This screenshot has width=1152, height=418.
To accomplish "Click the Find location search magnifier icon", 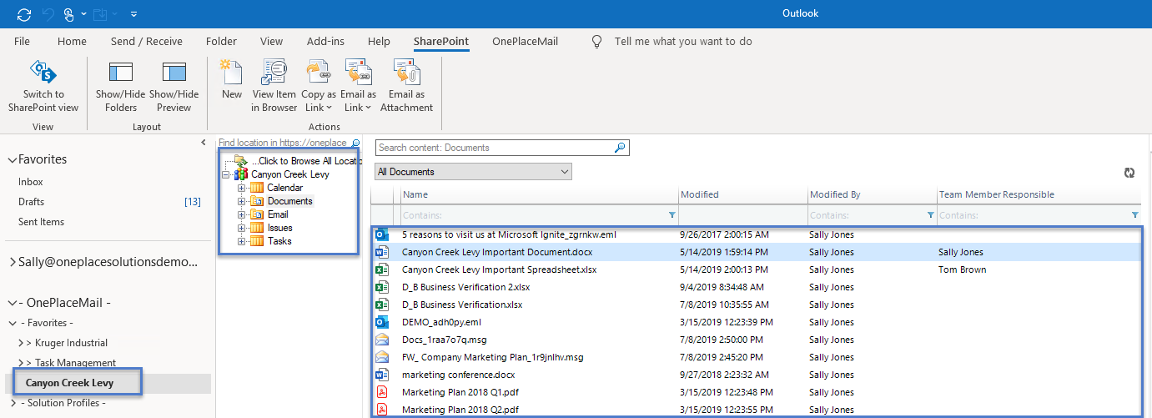I will point(356,143).
